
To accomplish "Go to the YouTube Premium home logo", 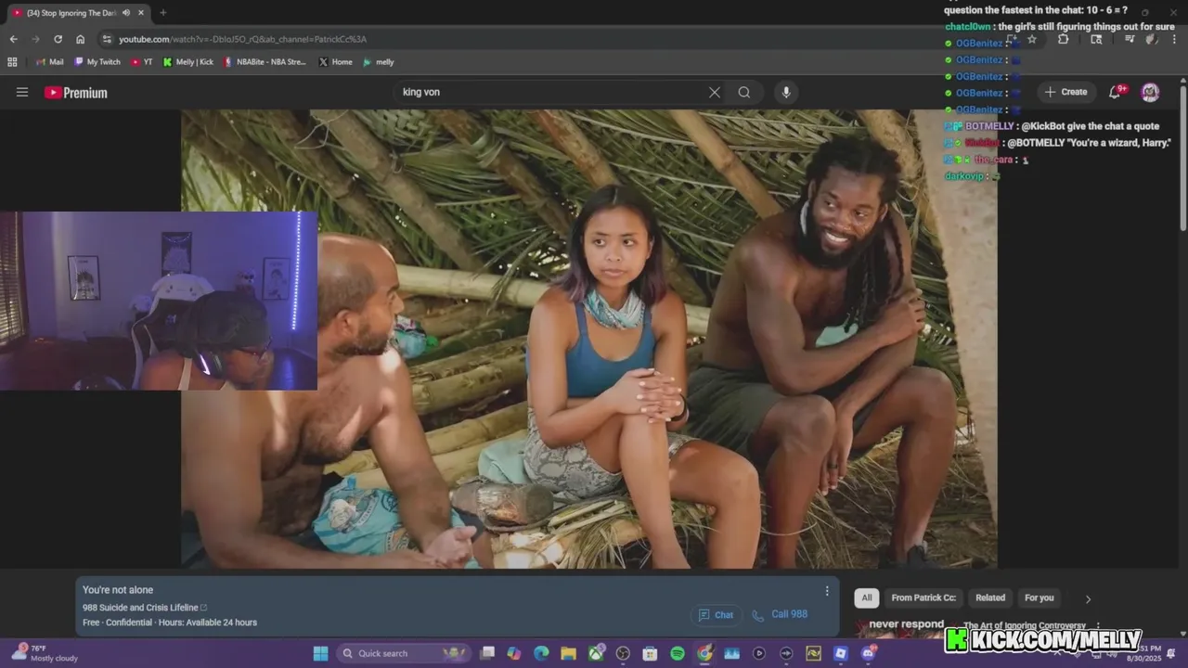I will (x=76, y=93).
